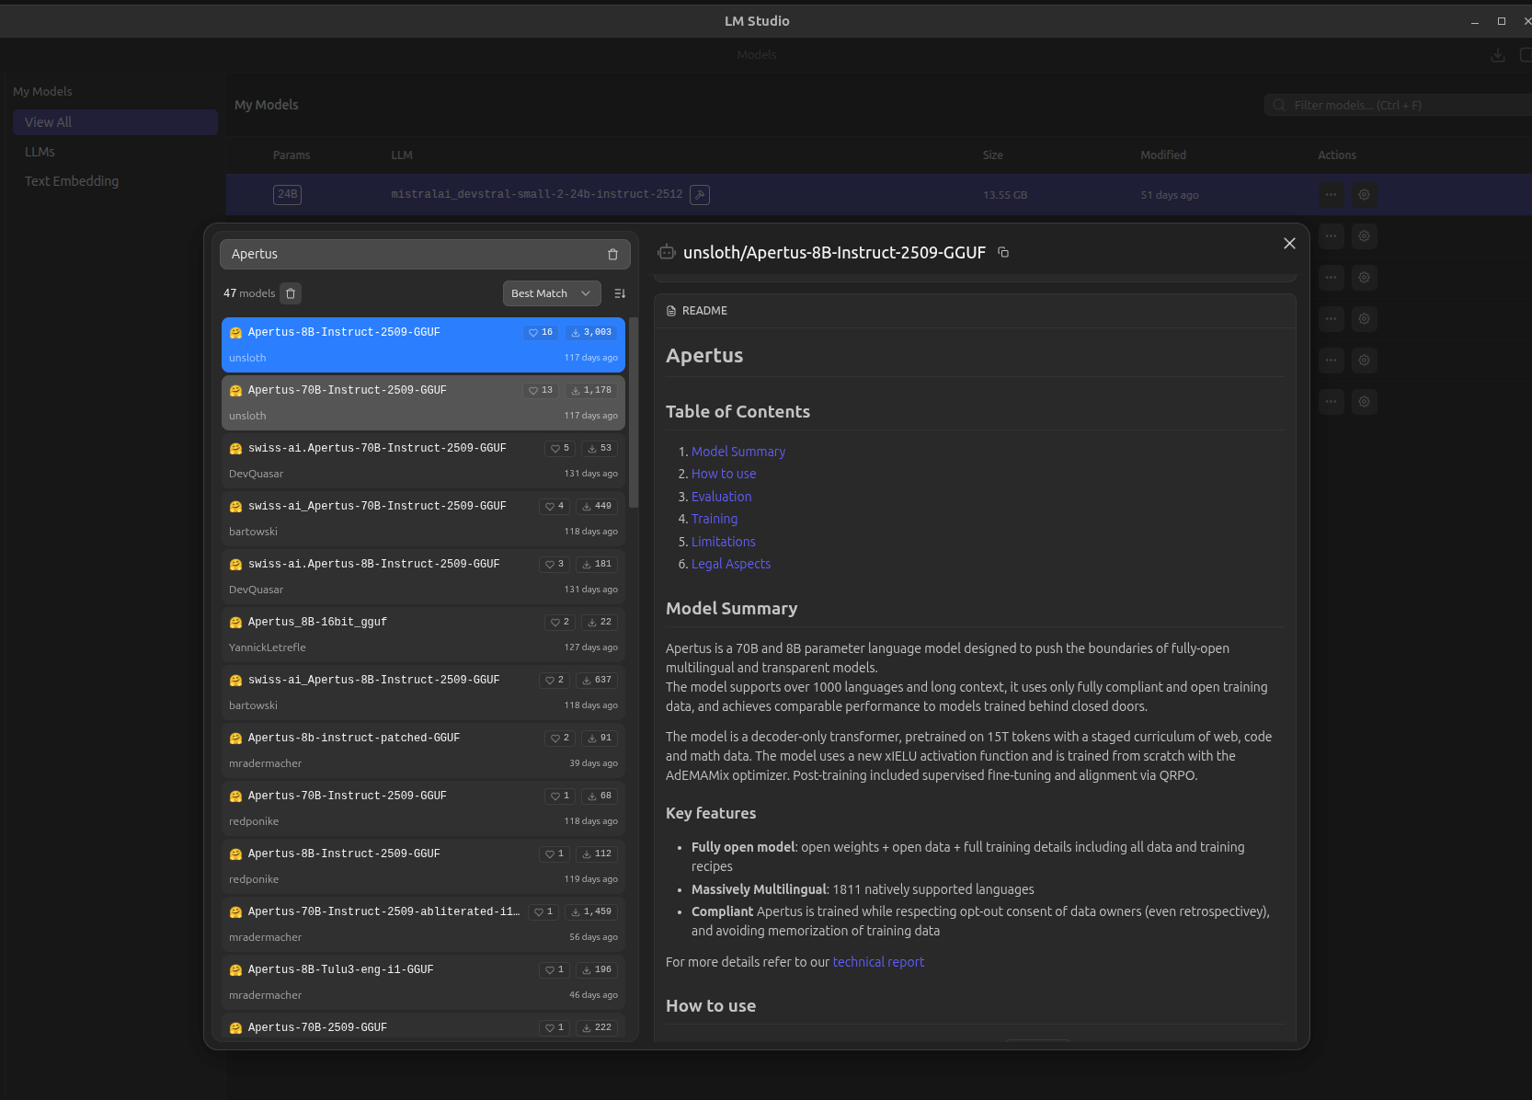This screenshot has height=1100, width=1532.
Task: Toggle the like count on Apertus_8B-16bit_gguf
Action: pos(560,623)
